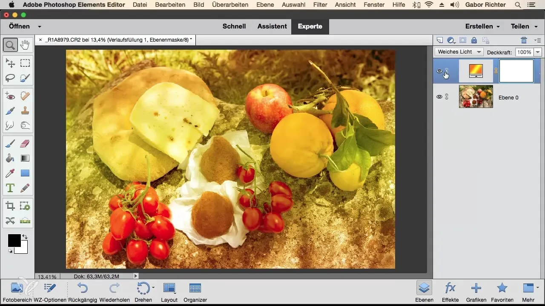
Task: Lock all pixels of the layer
Action: coord(474,40)
